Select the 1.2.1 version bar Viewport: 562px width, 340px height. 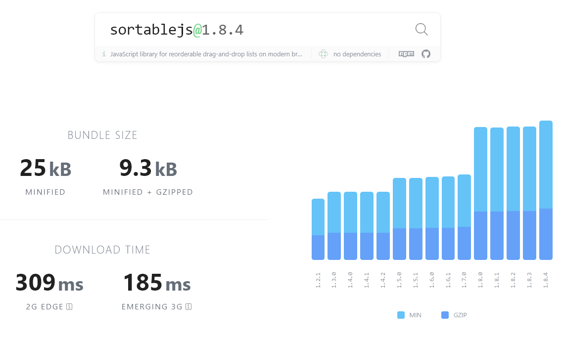click(x=318, y=229)
